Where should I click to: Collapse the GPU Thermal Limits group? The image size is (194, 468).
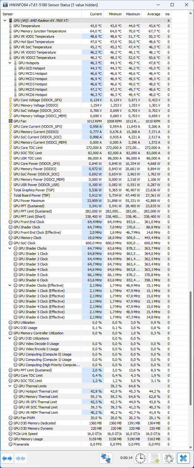pyautogui.click(x=10, y=386)
